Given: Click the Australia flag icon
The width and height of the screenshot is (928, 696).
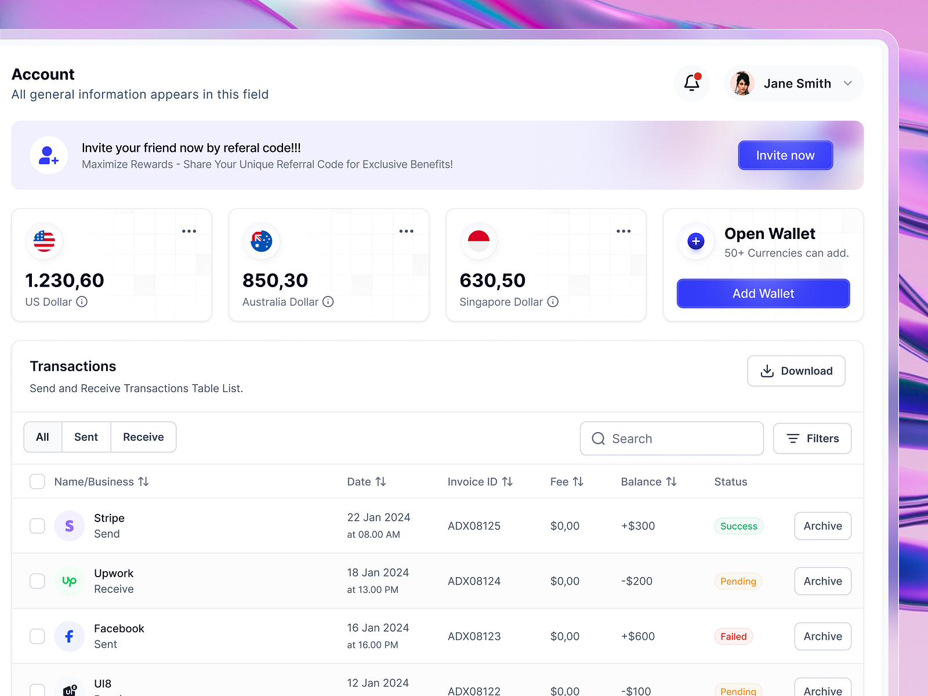Looking at the screenshot, I should [262, 241].
